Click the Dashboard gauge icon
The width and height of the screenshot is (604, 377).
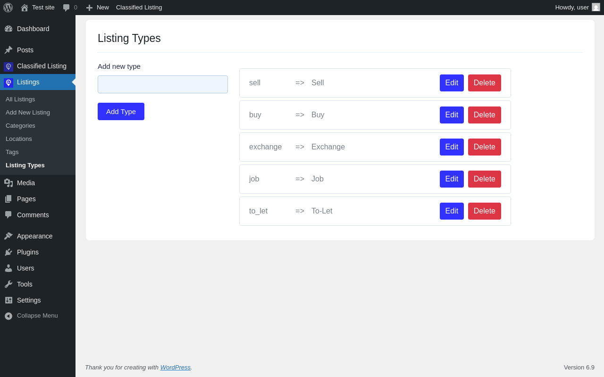click(8, 29)
